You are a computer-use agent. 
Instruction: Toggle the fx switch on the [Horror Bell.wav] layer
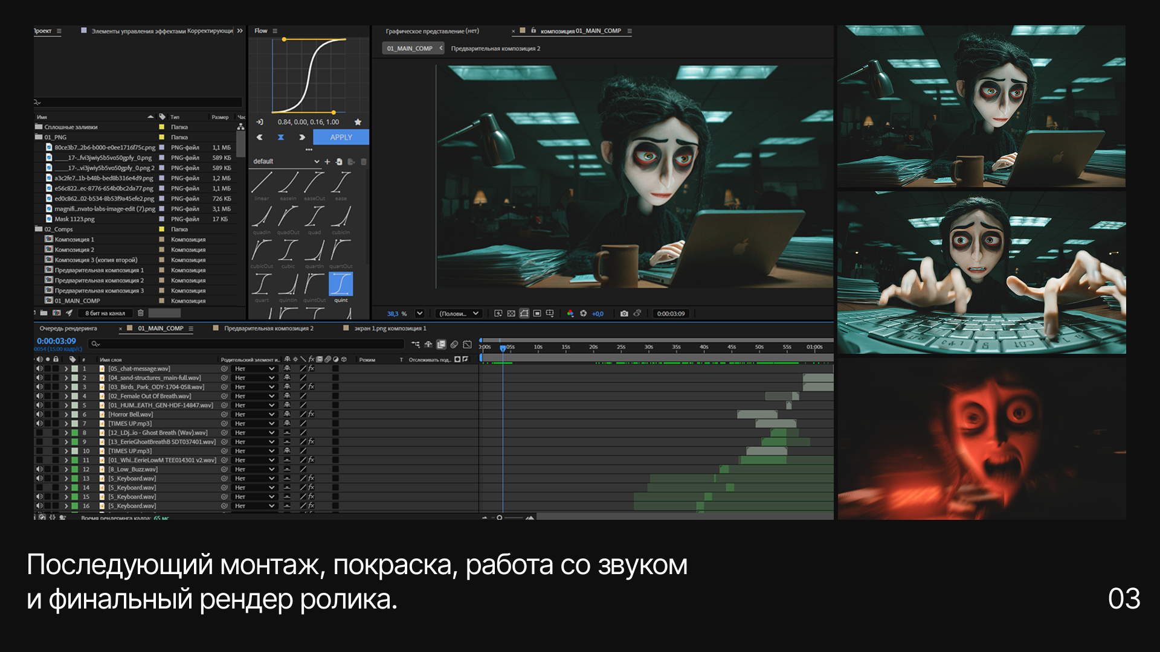311,414
